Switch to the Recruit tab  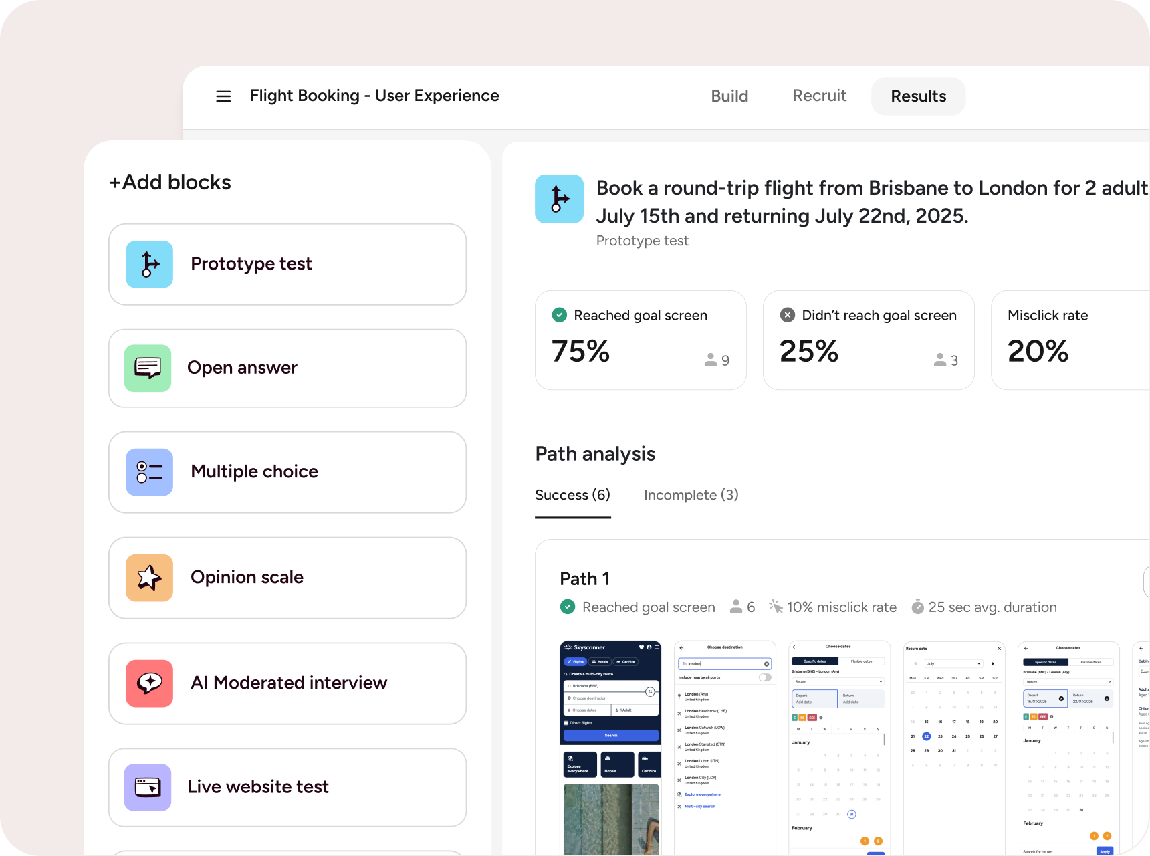[820, 96]
